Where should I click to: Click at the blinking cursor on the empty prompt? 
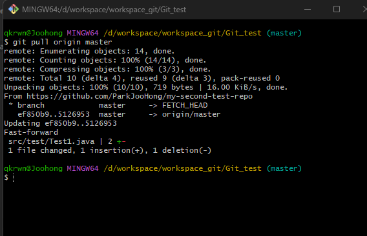tap(14, 177)
